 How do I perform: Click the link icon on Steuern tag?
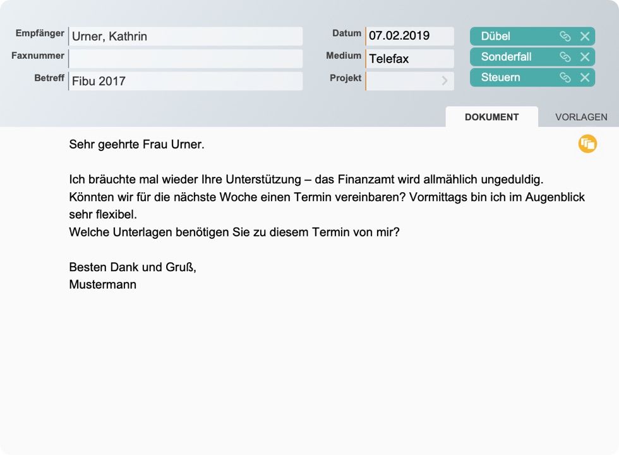click(x=565, y=78)
